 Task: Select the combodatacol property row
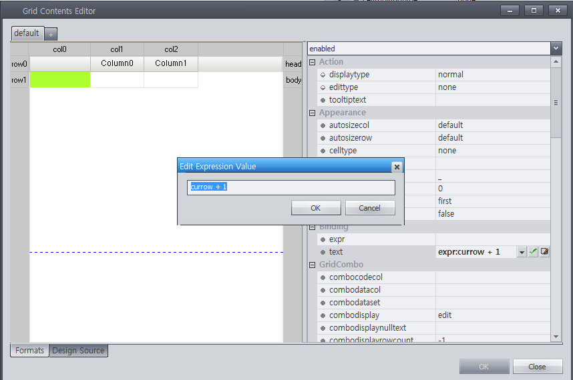pyautogui.click(x=434, y=290)
